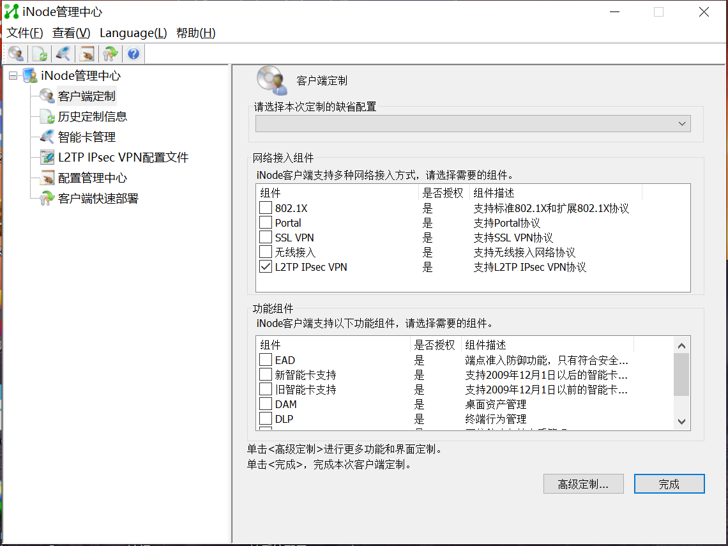
Task: Select 智能卡管理 in the tree
Action: click(86, 137)
